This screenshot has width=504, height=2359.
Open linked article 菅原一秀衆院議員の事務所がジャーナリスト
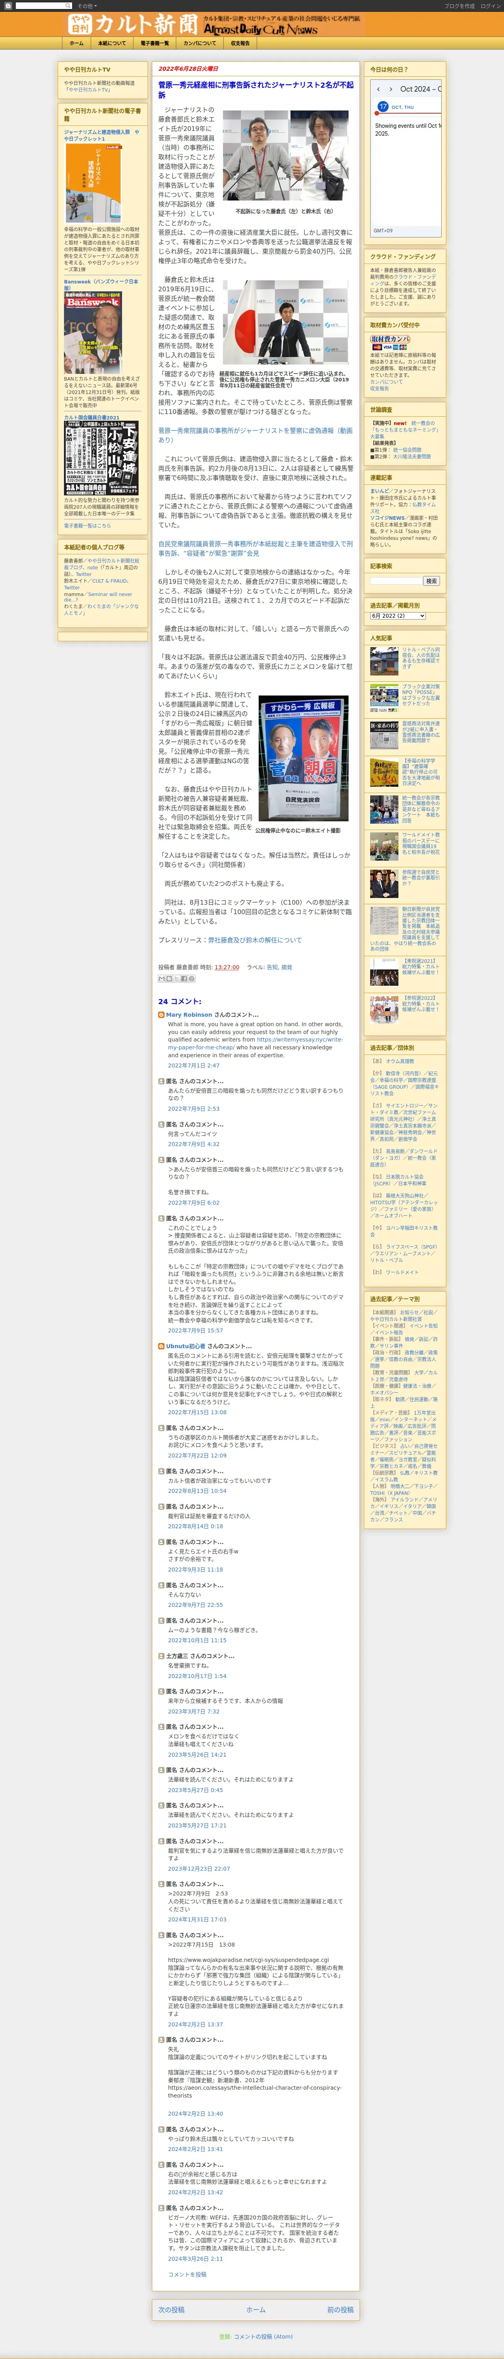point(255,434)
